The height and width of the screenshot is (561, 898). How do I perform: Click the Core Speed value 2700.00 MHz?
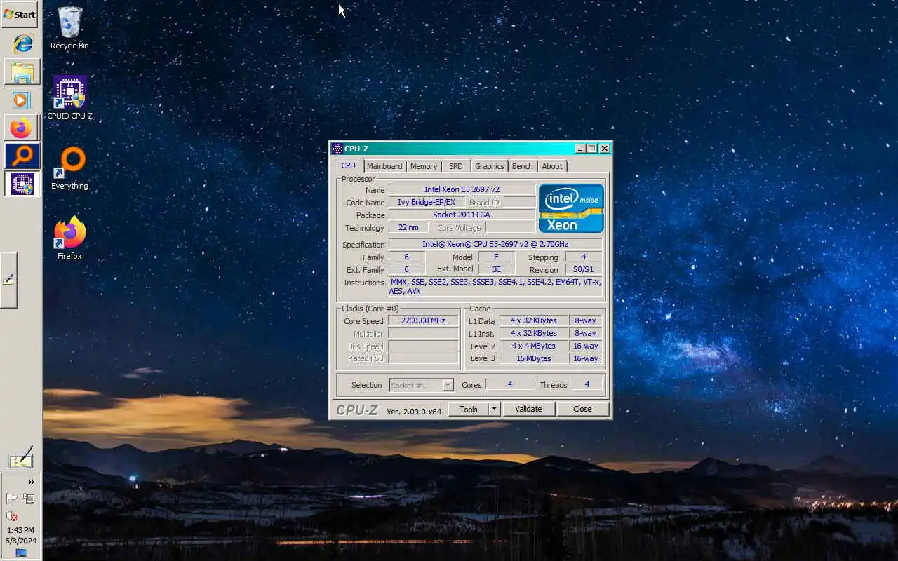423,320
